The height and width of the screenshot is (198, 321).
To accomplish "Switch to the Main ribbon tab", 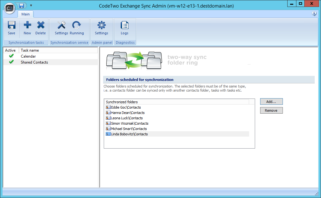I will [26, 14].
